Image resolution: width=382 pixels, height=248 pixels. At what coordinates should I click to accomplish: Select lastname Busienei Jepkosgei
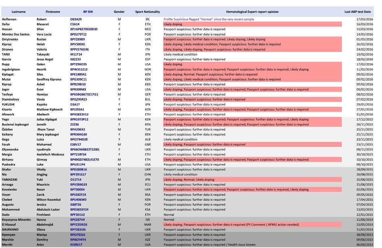(x=15, y=124)
